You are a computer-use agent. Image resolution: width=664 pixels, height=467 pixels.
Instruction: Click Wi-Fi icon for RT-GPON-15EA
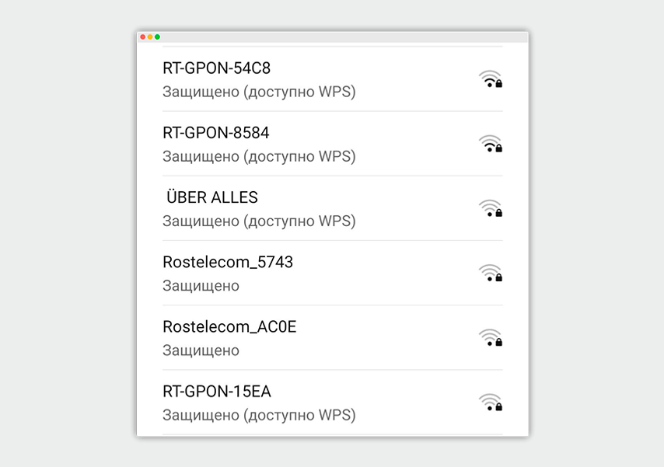click(491, 403)
